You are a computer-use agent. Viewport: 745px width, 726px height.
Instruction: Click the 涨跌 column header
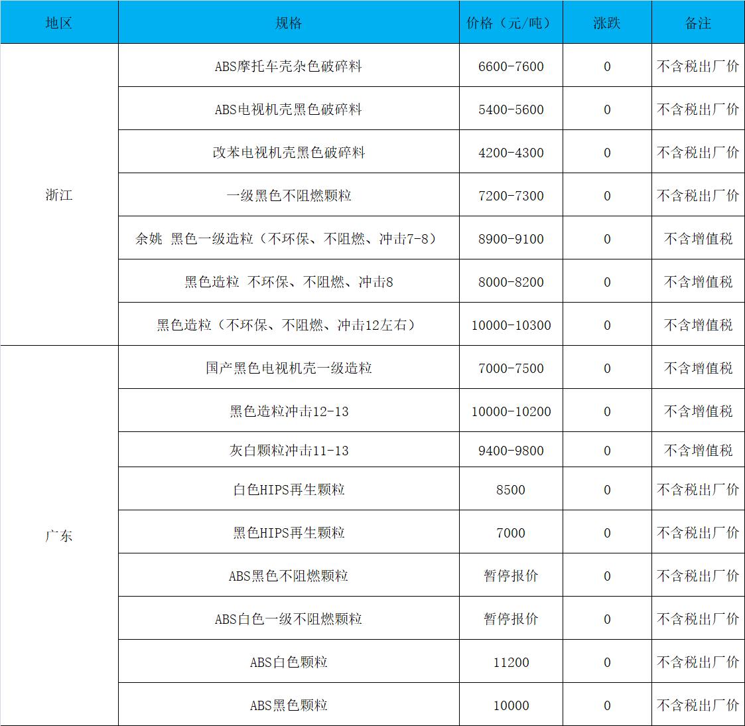606,23
